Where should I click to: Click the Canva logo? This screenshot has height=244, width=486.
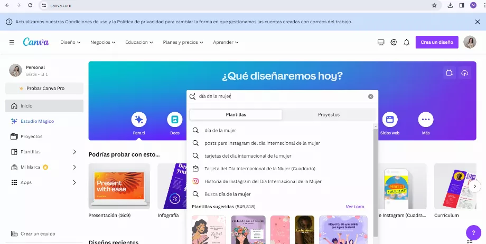[35, 42]
